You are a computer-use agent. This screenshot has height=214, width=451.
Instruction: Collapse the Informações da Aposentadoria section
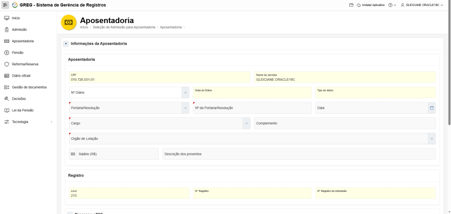click(x=66, y=44)
